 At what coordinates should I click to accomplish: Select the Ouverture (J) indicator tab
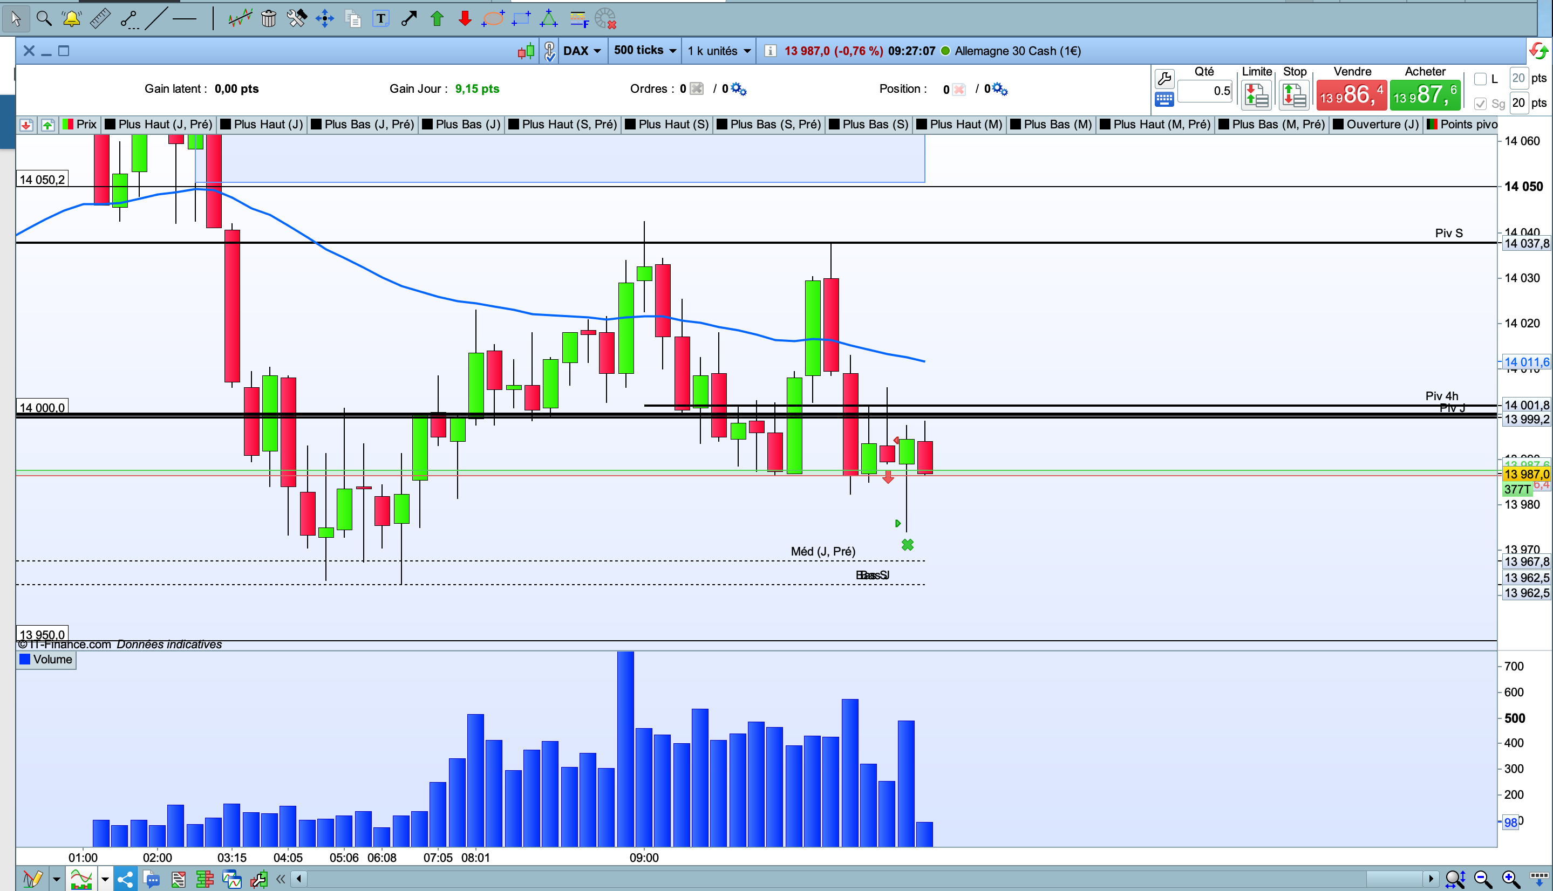pos(1375,124)
